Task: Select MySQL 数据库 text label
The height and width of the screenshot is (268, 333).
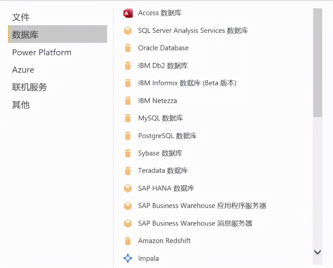Action: pyautogui.click(x=161, y=118)
